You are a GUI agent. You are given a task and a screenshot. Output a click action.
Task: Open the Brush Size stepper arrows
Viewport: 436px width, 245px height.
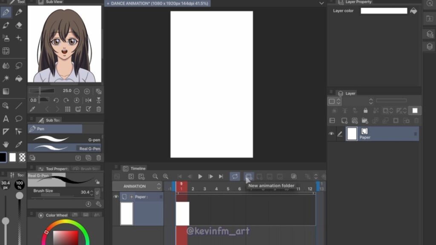coord(92,192)
